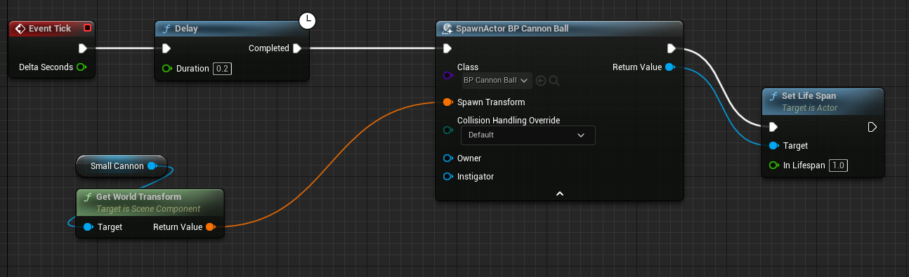Click Set Life Span input execution pin
Viewport: 909px width, 277px height.
coord(773,127)
